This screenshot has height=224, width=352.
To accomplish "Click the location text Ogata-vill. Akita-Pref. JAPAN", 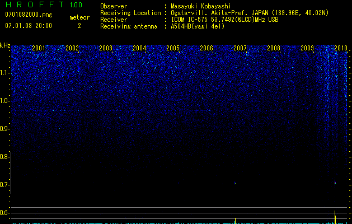I will tap(219, 13).
